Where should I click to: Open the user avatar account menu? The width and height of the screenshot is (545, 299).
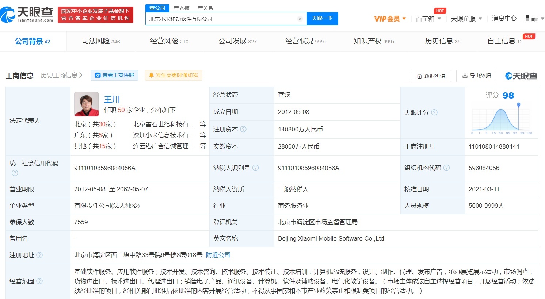coord(534,18)
